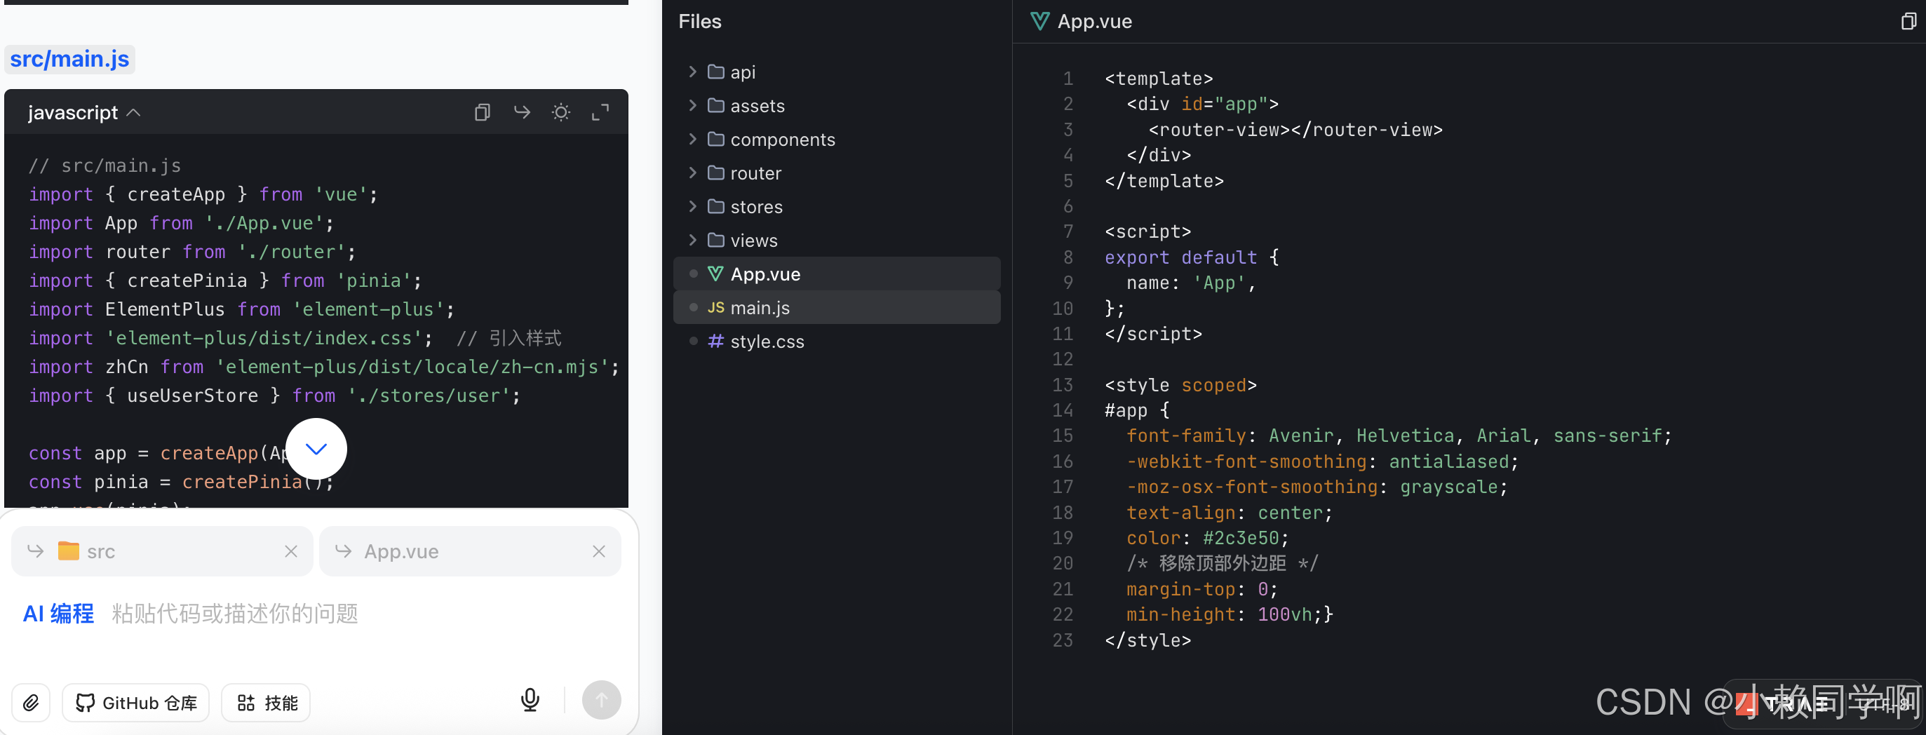Click the src folder attachment chip

161,552
